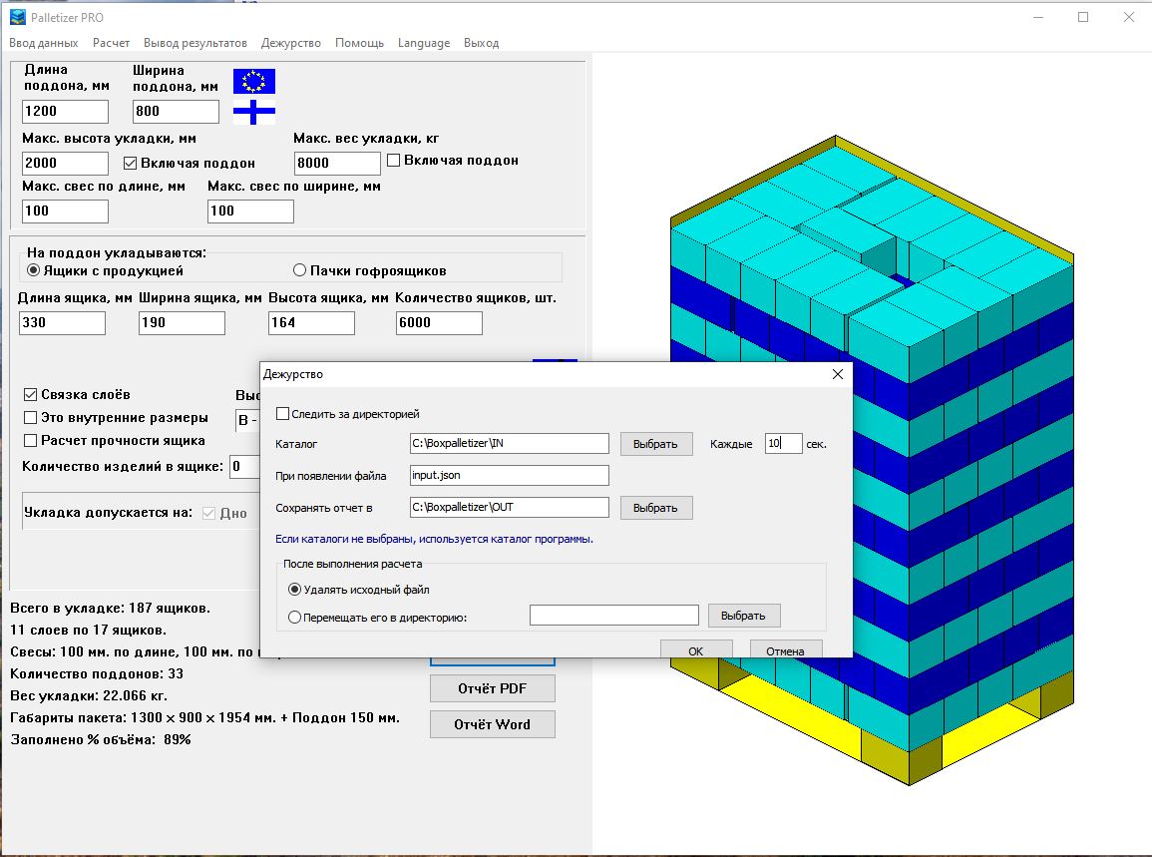This screenshot has height=857, width=1152.
Task: Open the Расчет menu
Action: pyautogui.click(x=111, y=43)
